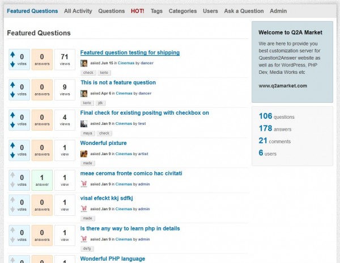Viewport: 340px width, 263px height.
Task: Click test user's avatar icon
Action: point(84,123)
